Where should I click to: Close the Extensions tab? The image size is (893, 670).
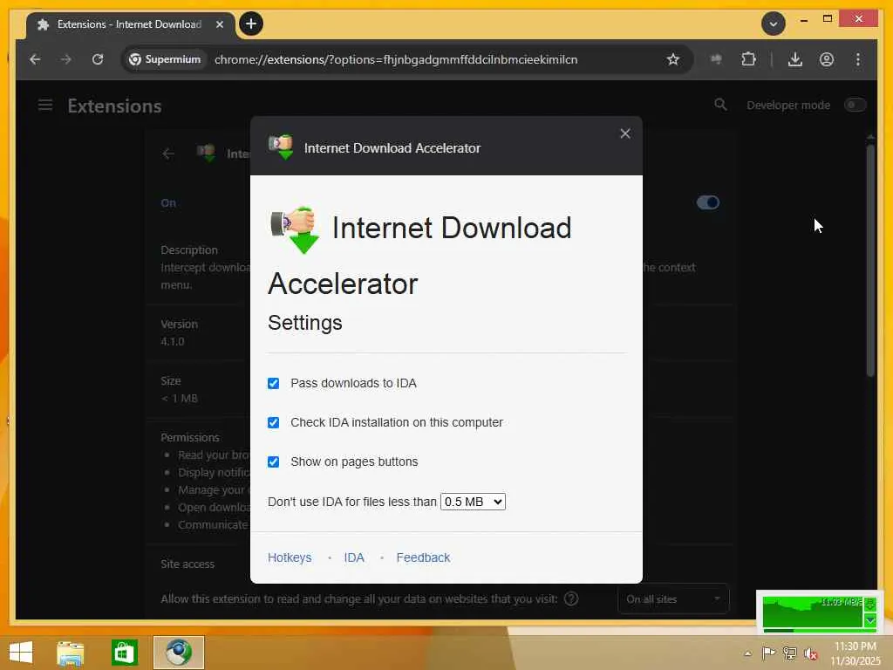220,24
